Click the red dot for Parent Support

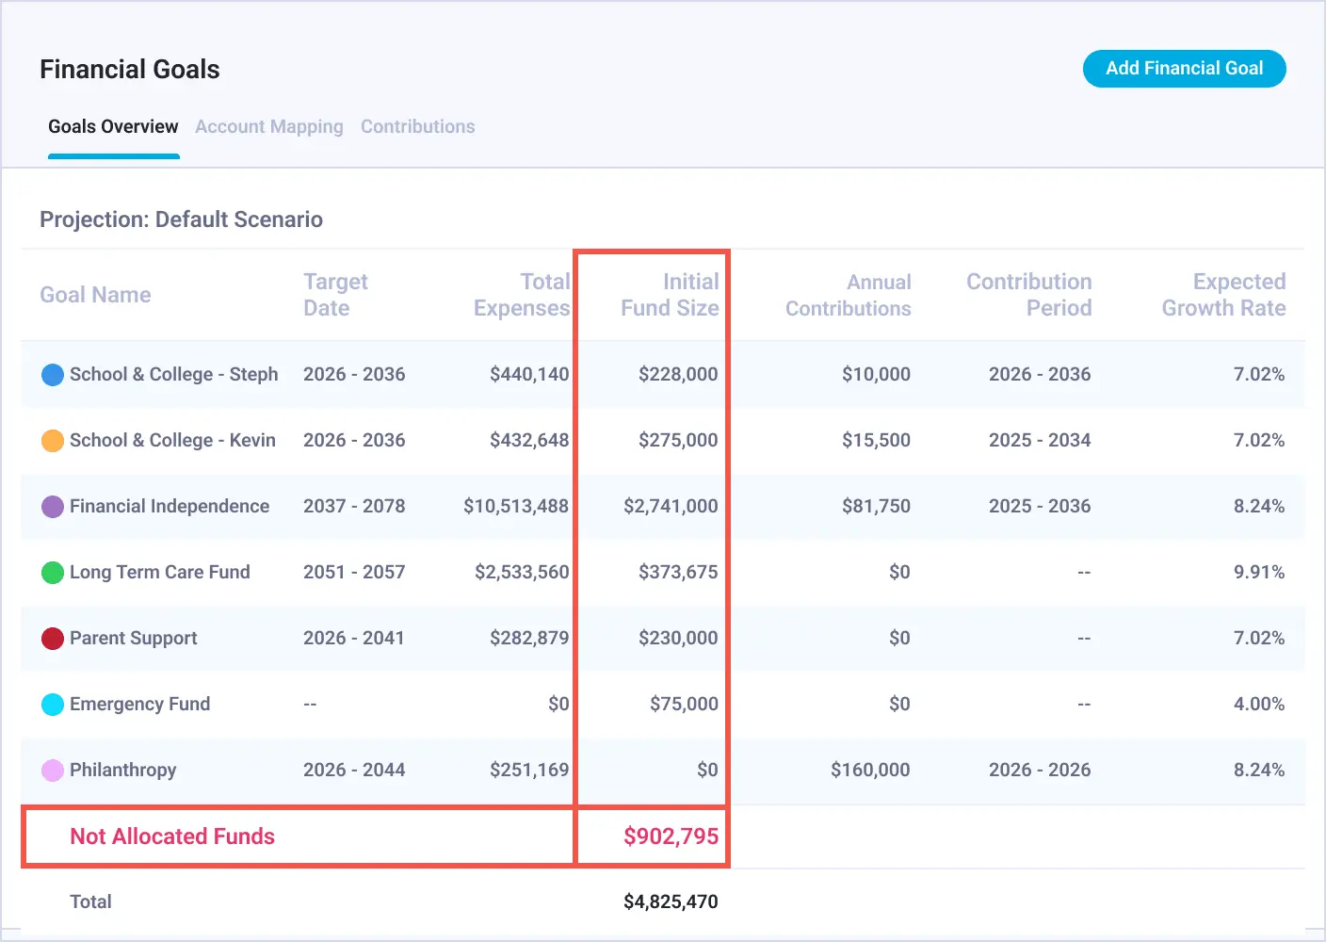tap(53, 639)
